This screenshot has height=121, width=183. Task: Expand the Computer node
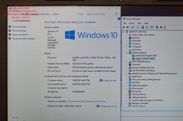127,47
